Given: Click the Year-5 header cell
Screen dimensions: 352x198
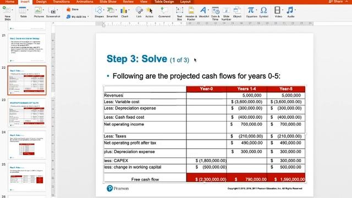Looking at the screenshot, I should pyautogui.click(x=286, y=89).
